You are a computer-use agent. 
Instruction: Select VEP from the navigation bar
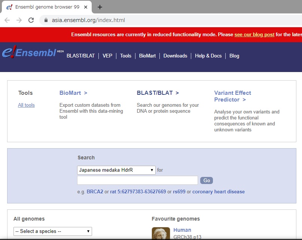tap(107, 56)
